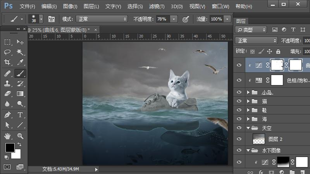Select the Type tool in toolbox
Image resolution: width=310 pixels, height=174 pixels.
click(x=20, y=114)
